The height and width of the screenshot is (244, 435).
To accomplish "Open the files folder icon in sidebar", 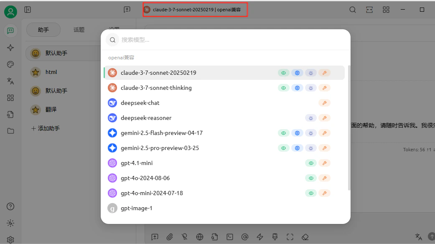I will tap(10, 131).
